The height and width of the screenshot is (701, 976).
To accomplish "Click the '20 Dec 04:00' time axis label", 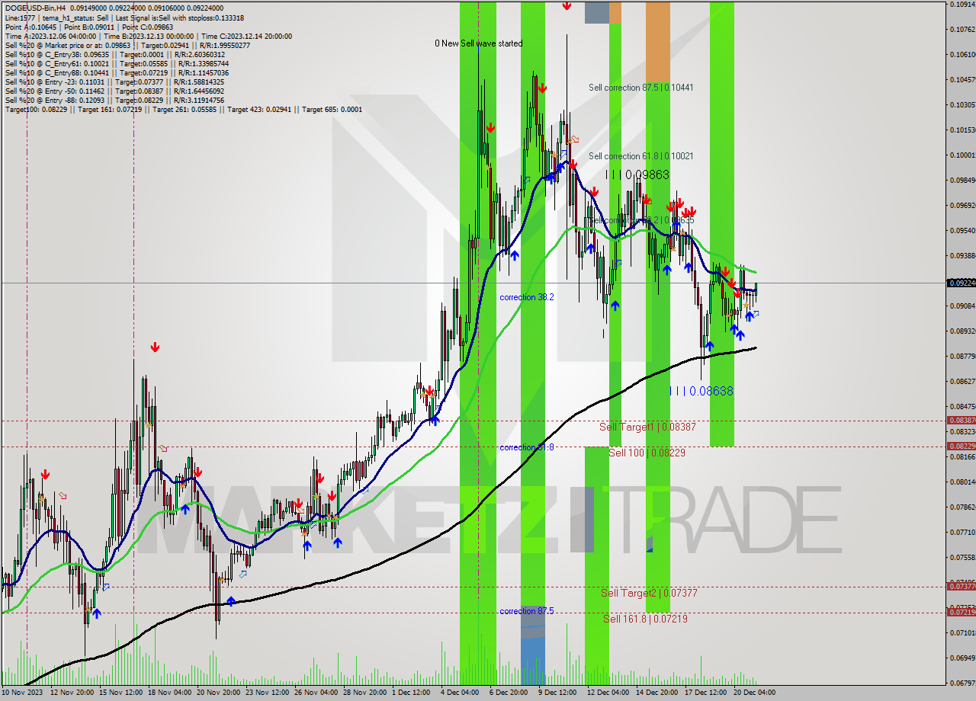I will pyautogui.click(x=754, y=693).
